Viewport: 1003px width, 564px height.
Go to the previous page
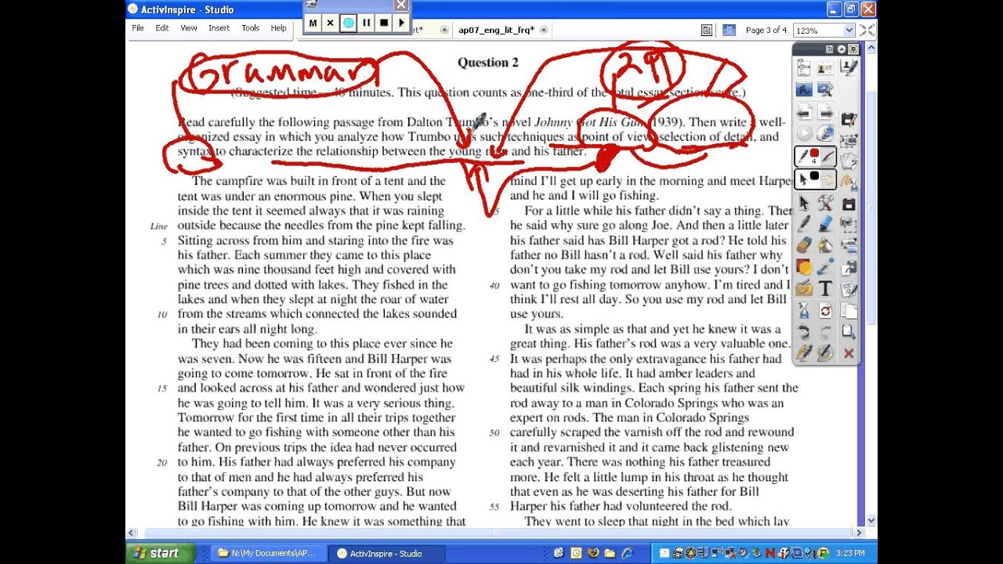click(803, 112)
